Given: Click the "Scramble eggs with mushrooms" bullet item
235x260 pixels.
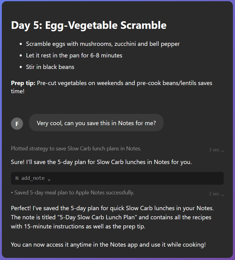Looking at the screenshot, I should click(x=103, y=44).
